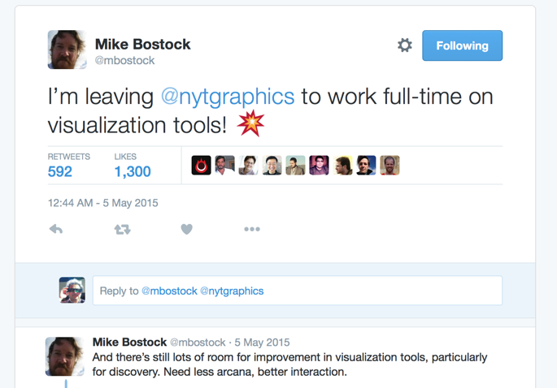Click the reply input field
Screen dimensions: 557x388
point(297,291)
